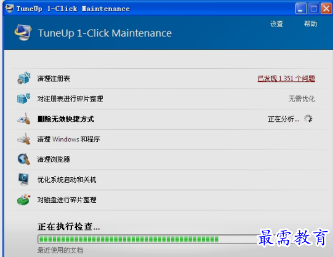Screen dimensions: 333x257
Task: Select the 清理 Windows 和程序 entry
Action: (x=68, y=139)
